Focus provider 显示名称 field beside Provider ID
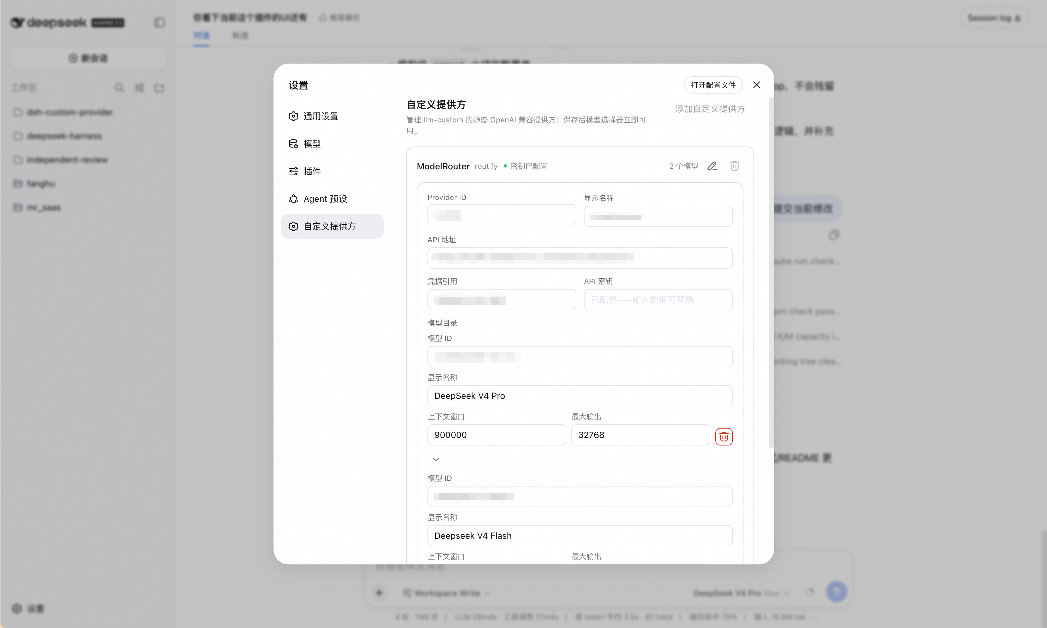The image size is (1047, 628). pyautogui.click(x=658, y=216)
